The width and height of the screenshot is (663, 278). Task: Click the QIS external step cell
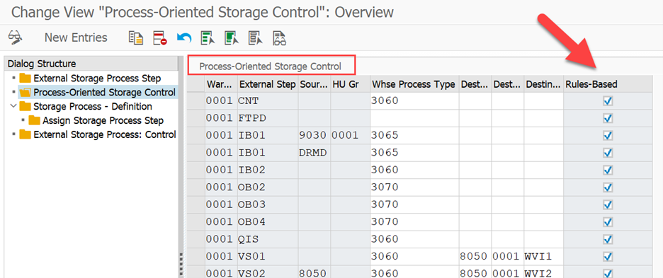pyautogui.click(x=268, y=239)
